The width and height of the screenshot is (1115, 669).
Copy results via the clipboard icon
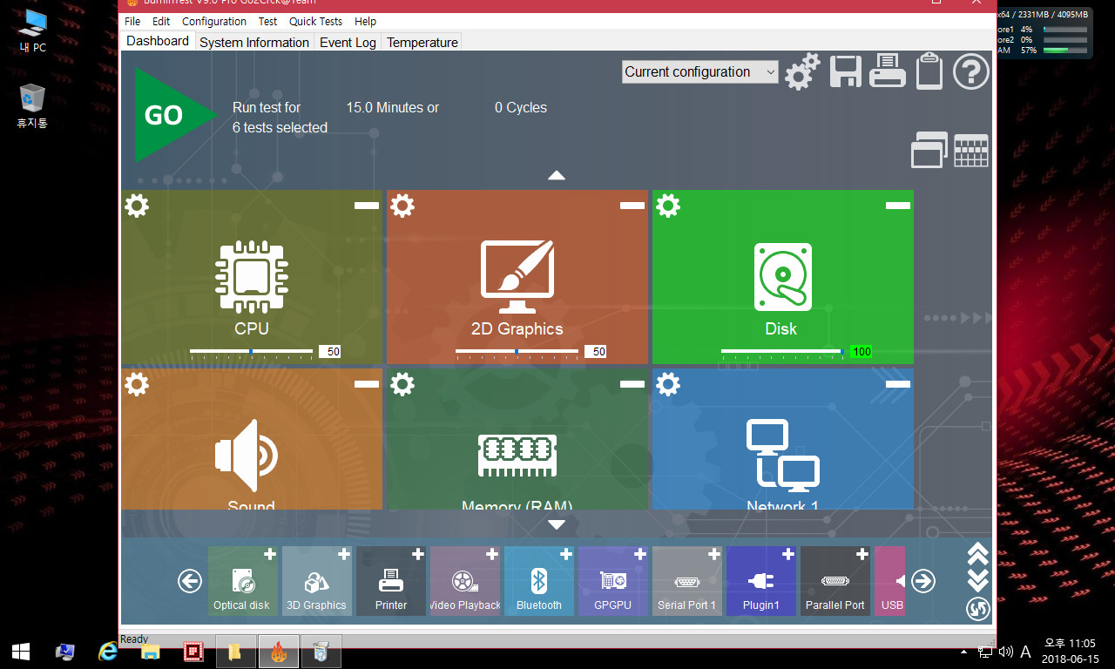[x=929, y=71]
